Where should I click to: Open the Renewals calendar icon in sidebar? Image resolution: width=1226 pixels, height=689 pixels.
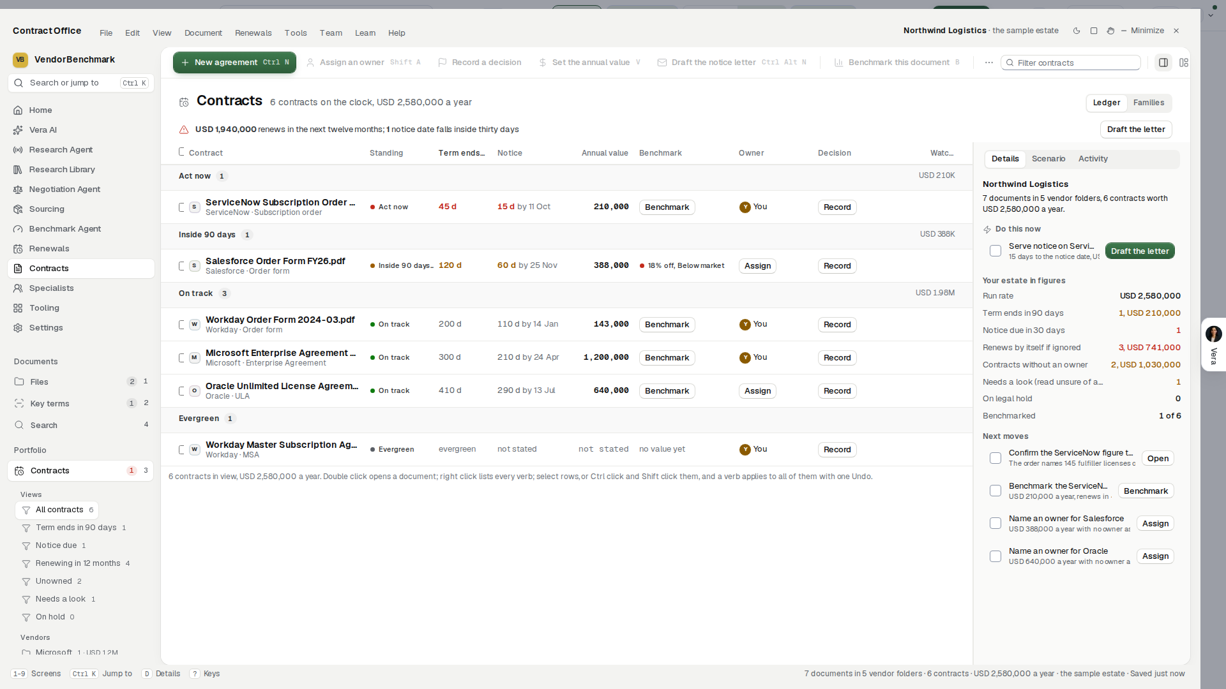tap(18, 249)
